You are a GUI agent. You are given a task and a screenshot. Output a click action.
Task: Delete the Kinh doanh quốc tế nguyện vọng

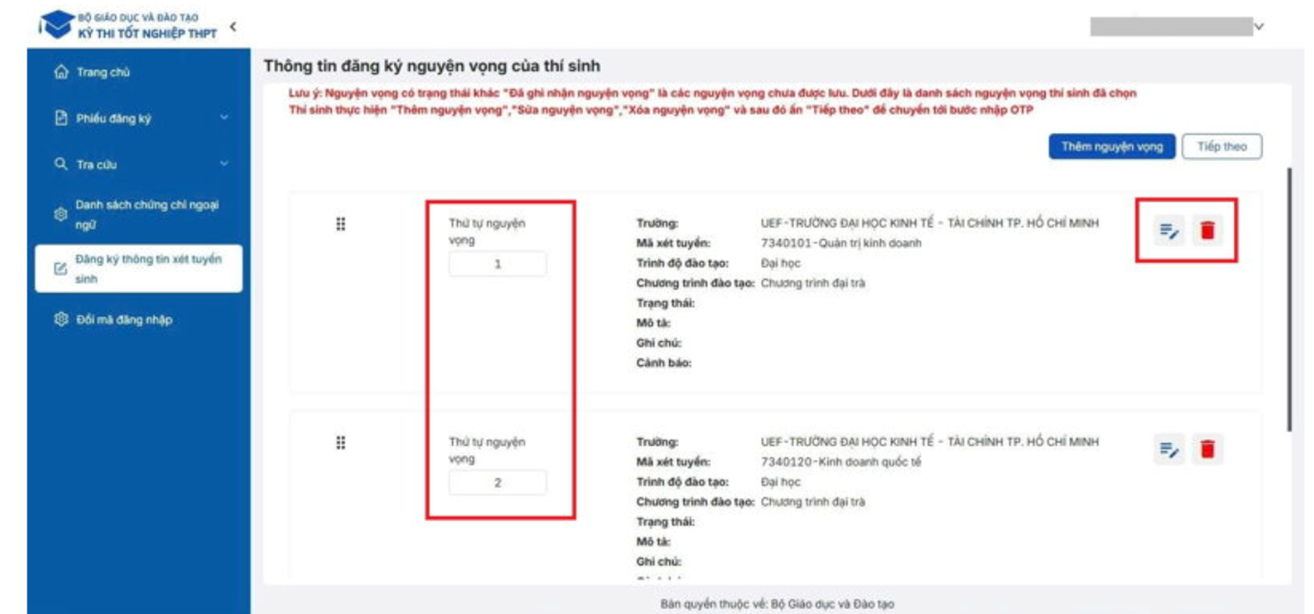click(x=1207, y=449)
